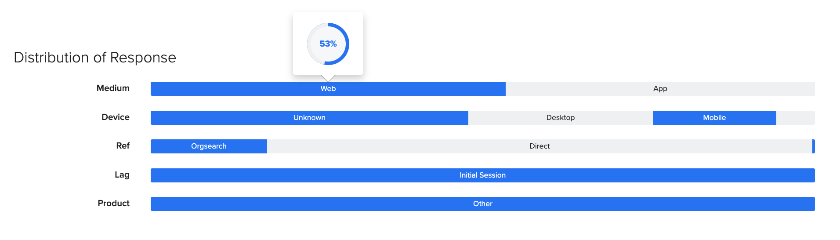840x240 pixels.
Task: Click the Web segment in Medium bar
Action: click(x=328, y=89)
